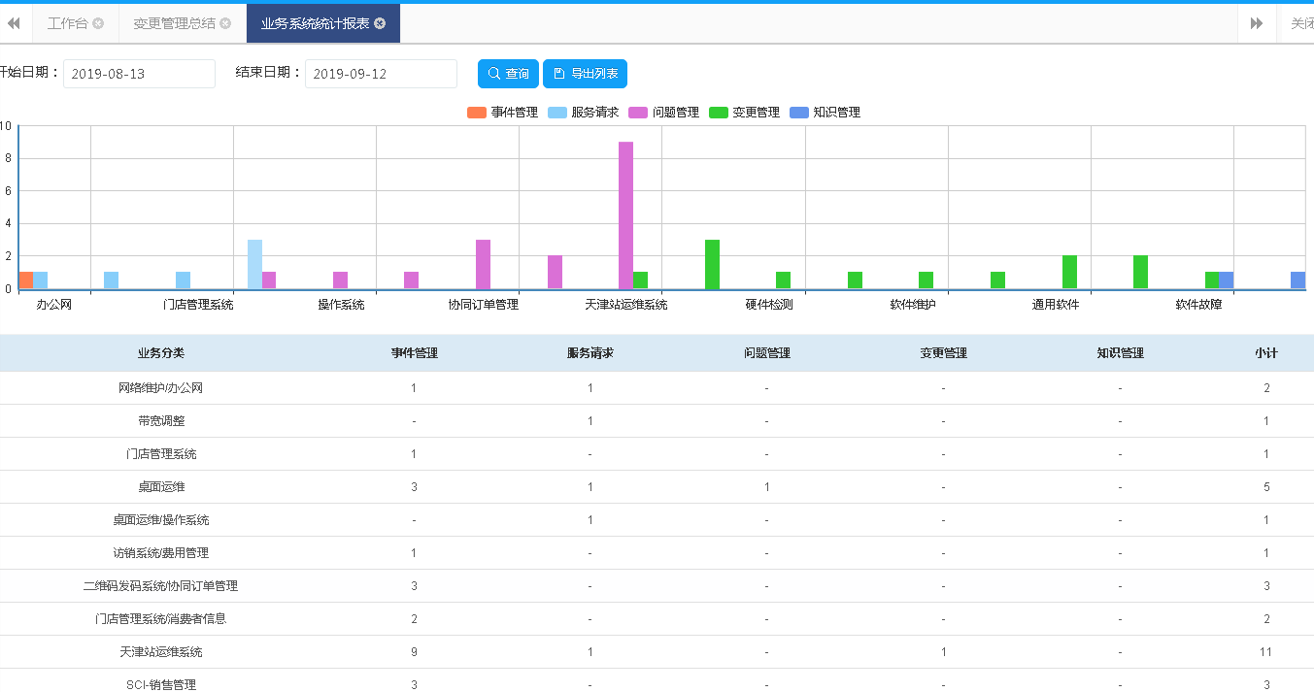Image resolution: width=1314 pixels, height=692 pixels.
Task: Click the blue 知识管理 legend swatch
Action: (799, 113)
